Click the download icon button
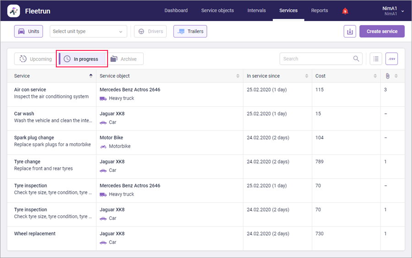This screenshot has height=258, width=412. (350, 31)
